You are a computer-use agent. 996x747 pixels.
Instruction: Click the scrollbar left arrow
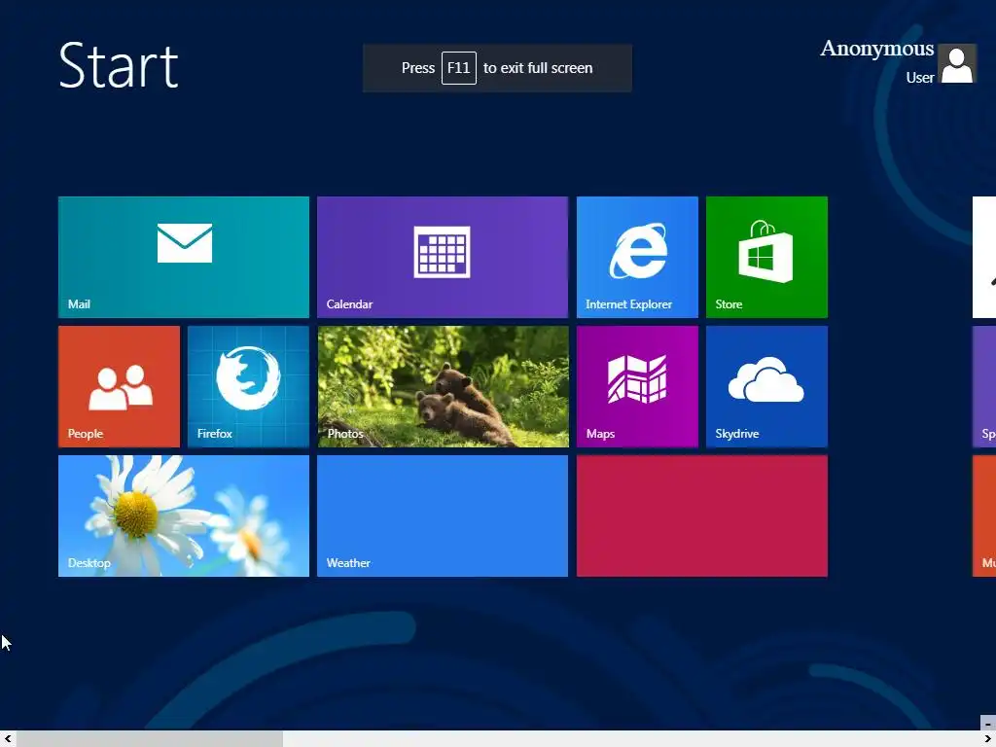[x=8, y=739]
